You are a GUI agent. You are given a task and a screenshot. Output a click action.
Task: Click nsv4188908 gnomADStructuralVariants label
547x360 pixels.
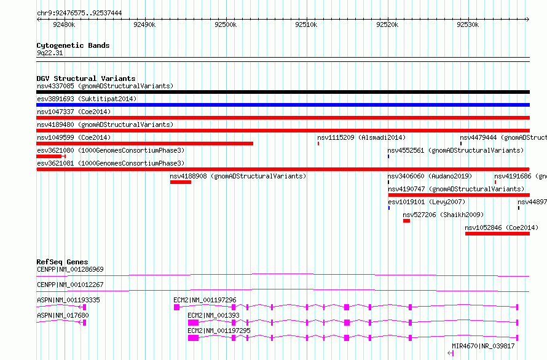coord(238,176)
